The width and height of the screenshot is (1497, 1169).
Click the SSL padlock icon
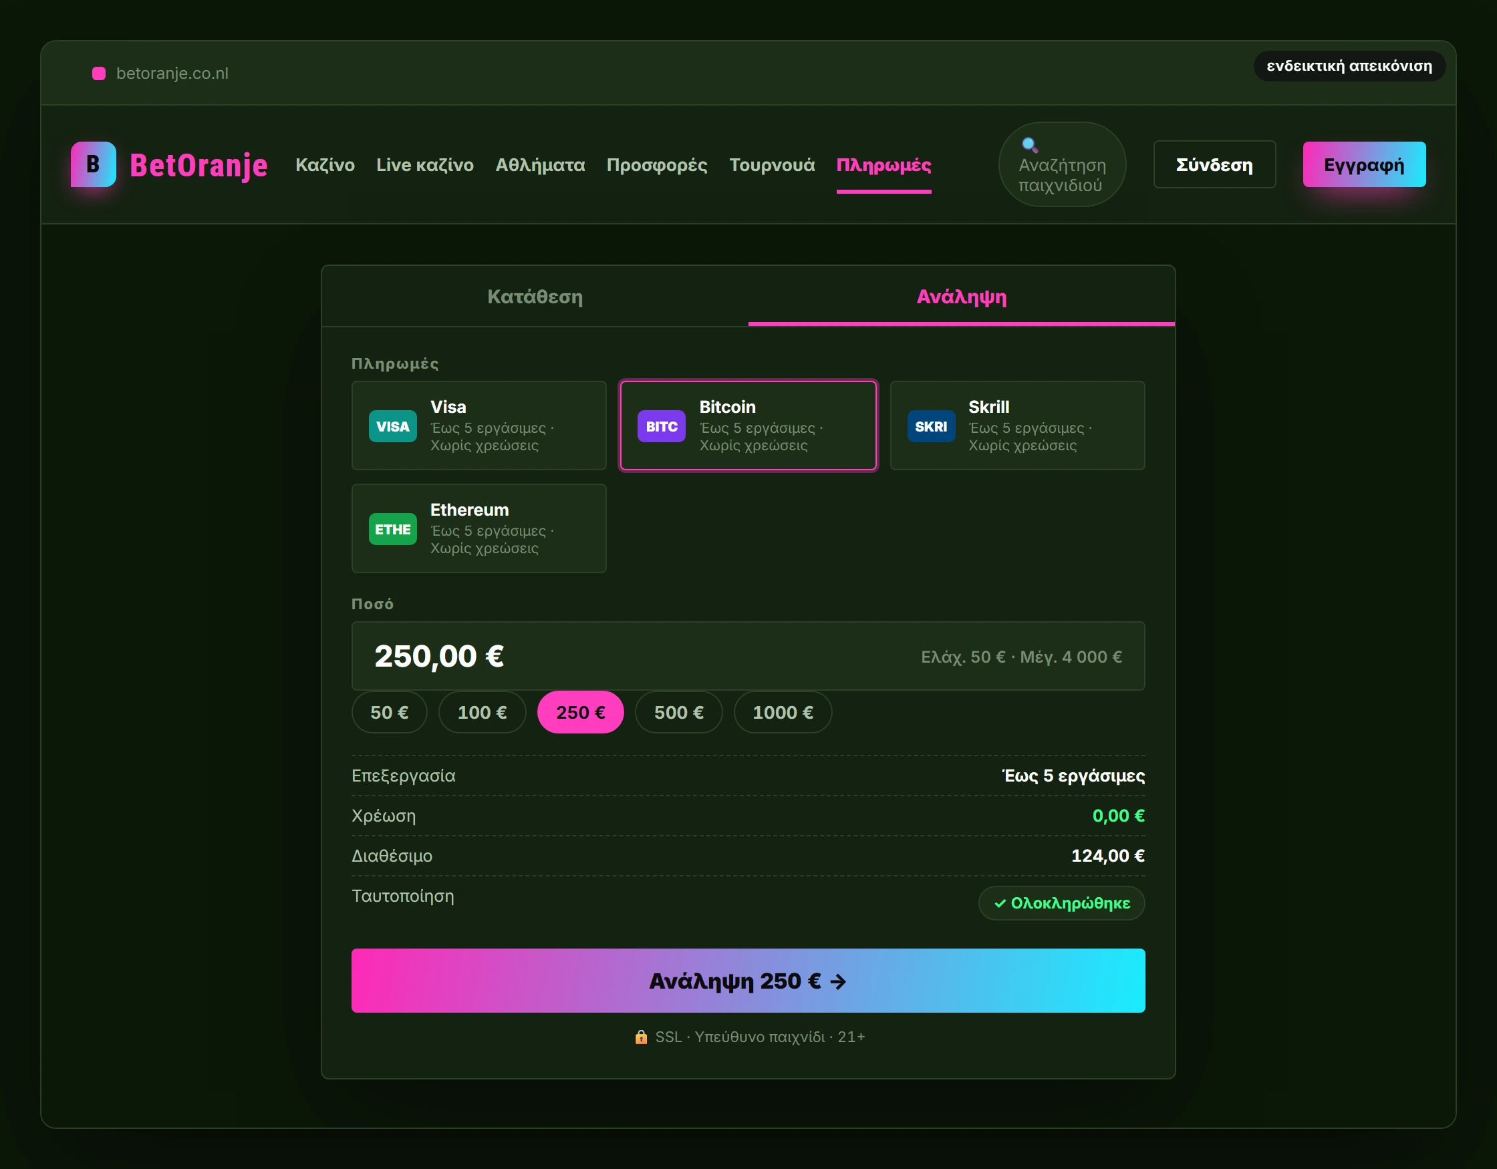point(641,1037)
